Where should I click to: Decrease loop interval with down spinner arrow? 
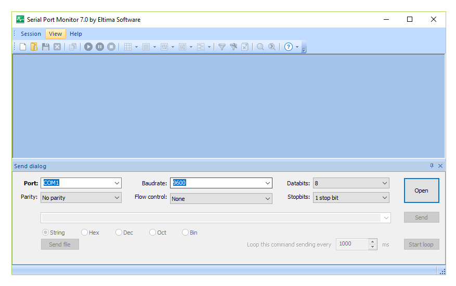[x=372, y=247]
